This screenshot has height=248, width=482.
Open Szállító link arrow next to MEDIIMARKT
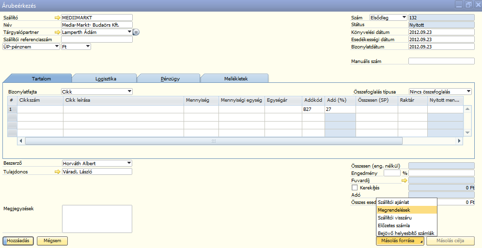pyautogui.click(x=58, y=18)
